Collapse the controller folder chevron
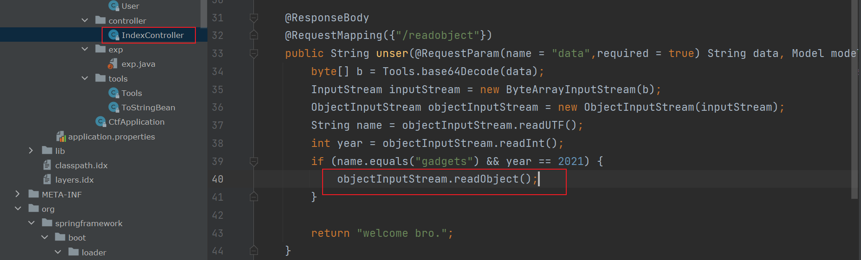861x260 pixels. pos(84,20)
